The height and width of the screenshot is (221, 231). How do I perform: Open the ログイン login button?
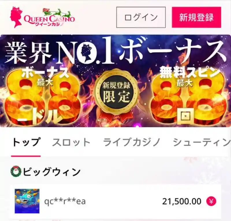[x=141, y=17]
